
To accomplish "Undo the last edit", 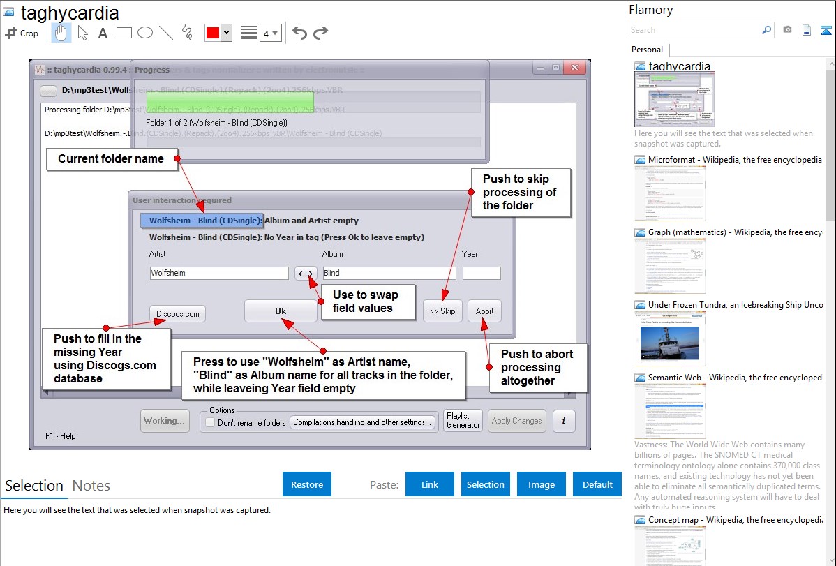I will (299, 33).
